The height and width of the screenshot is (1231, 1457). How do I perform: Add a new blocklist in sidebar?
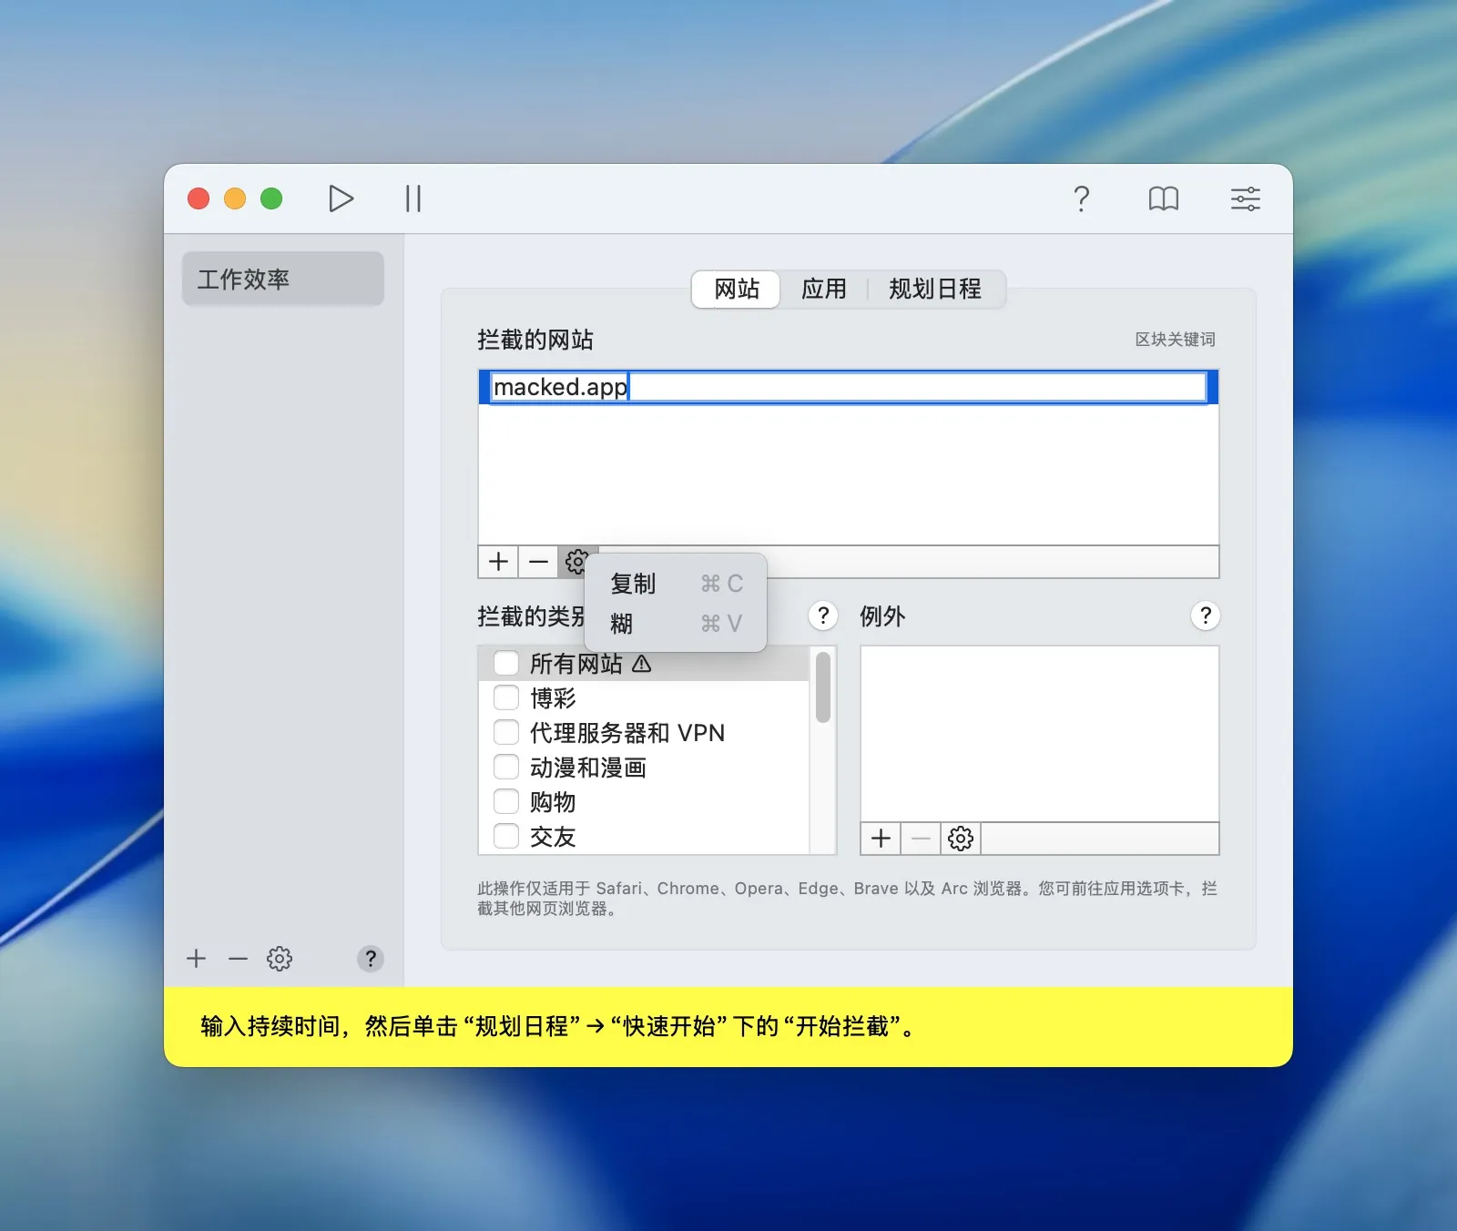196,959
